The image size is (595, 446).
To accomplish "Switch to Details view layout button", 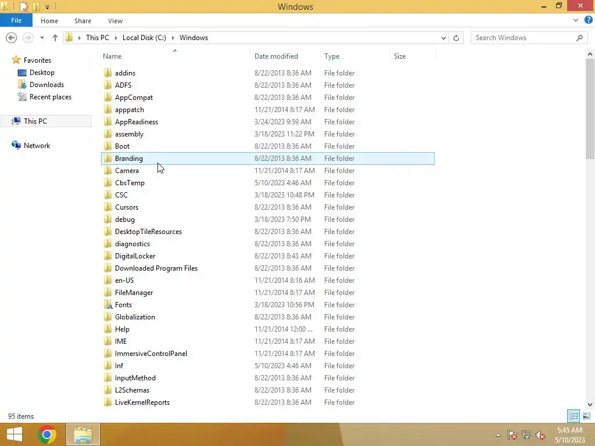I will (x=574, y=416).
